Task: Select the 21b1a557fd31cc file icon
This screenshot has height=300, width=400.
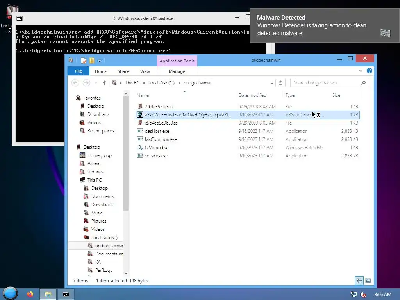Action: (x=140, y=106)
